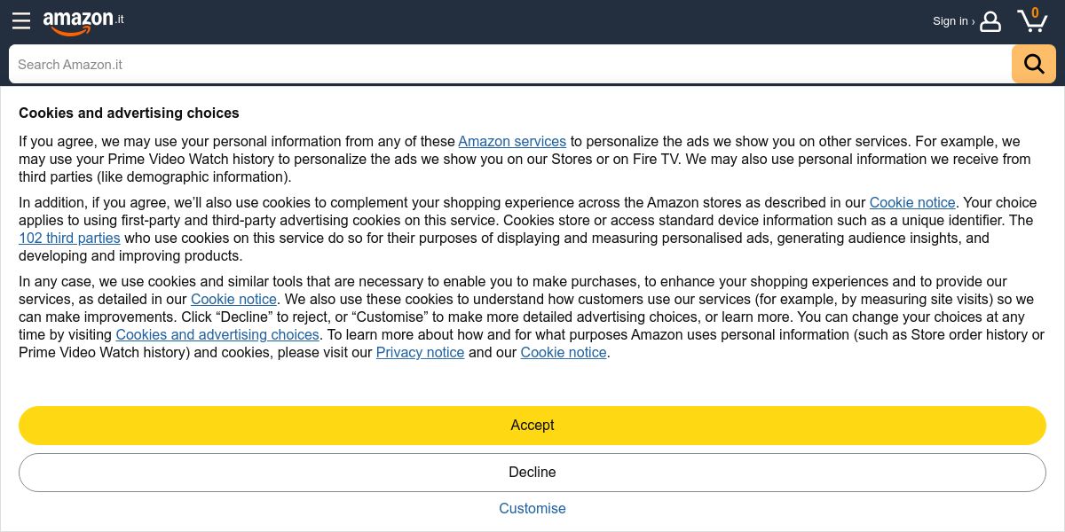Follow the Cookies and advertising choices link
The height and width of the screenshot is (532, 1065).
coord(217,335)
